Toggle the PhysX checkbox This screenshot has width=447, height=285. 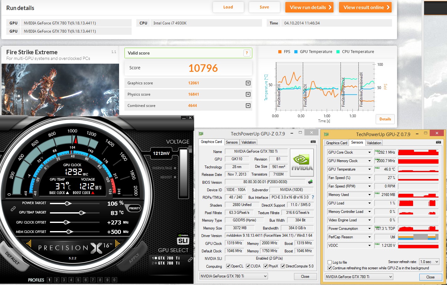(266, 266)
